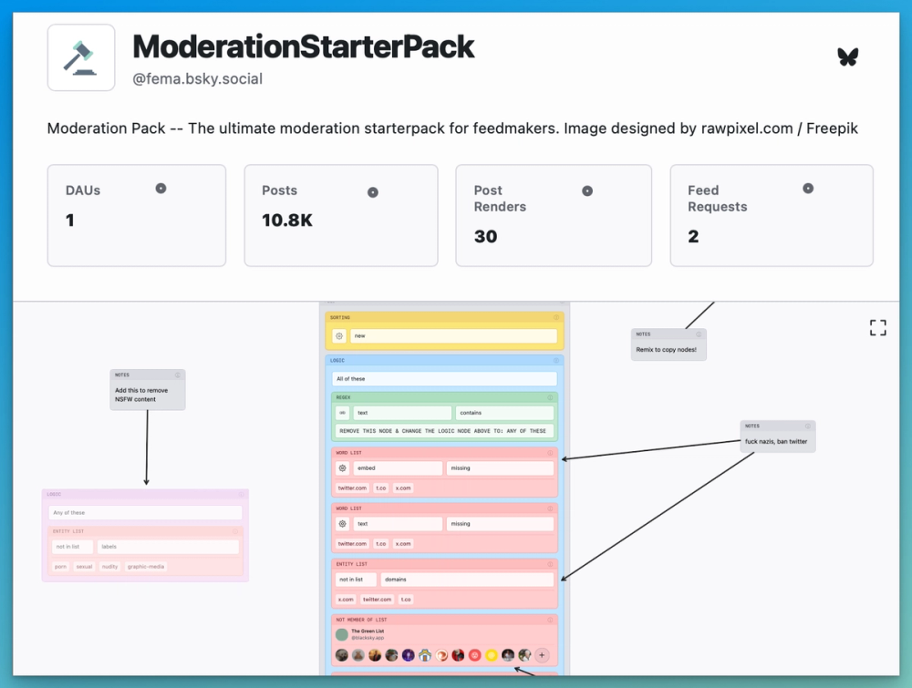Open the 'text' dropdown in second Word List
The height and width of the screenshot is (688, 912).
coord(398,524)
